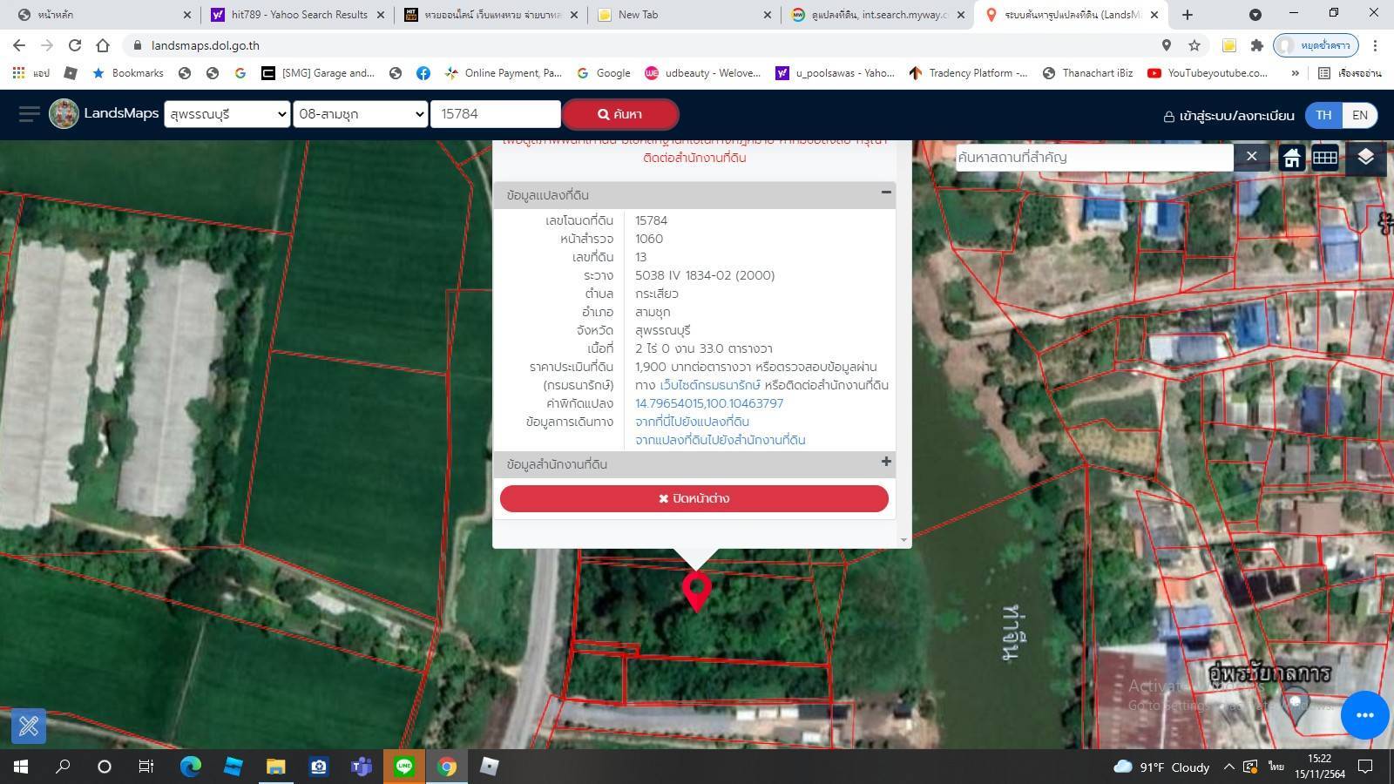Open the crossed tools icon on the map
This screenshot has height=784, width=1394.
tap(28, 725)
